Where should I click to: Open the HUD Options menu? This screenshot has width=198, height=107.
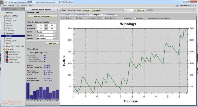click(x=21, y=6)
